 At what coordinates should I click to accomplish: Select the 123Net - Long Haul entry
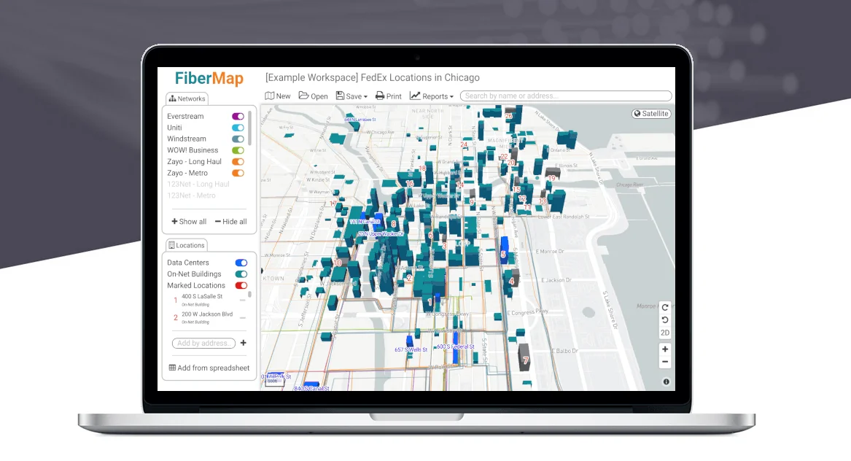pyautogui.click(x=198, y=184)
